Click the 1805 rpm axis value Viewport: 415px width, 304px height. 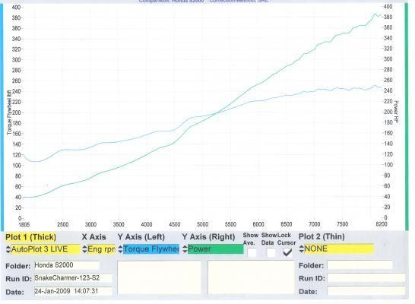click(24, 225)
